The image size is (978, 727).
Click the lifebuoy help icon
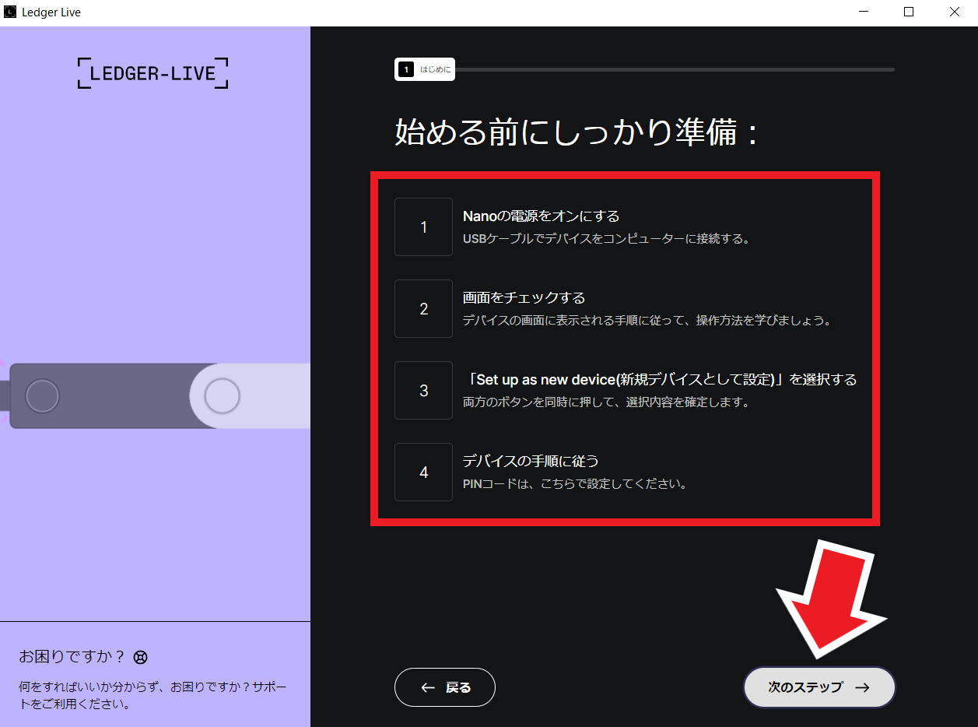point(140,657)
